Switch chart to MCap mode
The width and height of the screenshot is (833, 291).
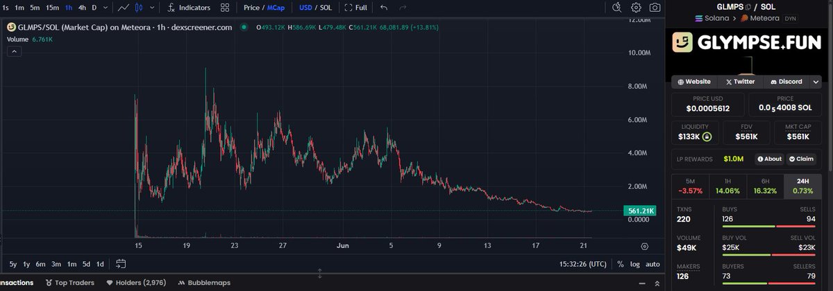(276, 8)
